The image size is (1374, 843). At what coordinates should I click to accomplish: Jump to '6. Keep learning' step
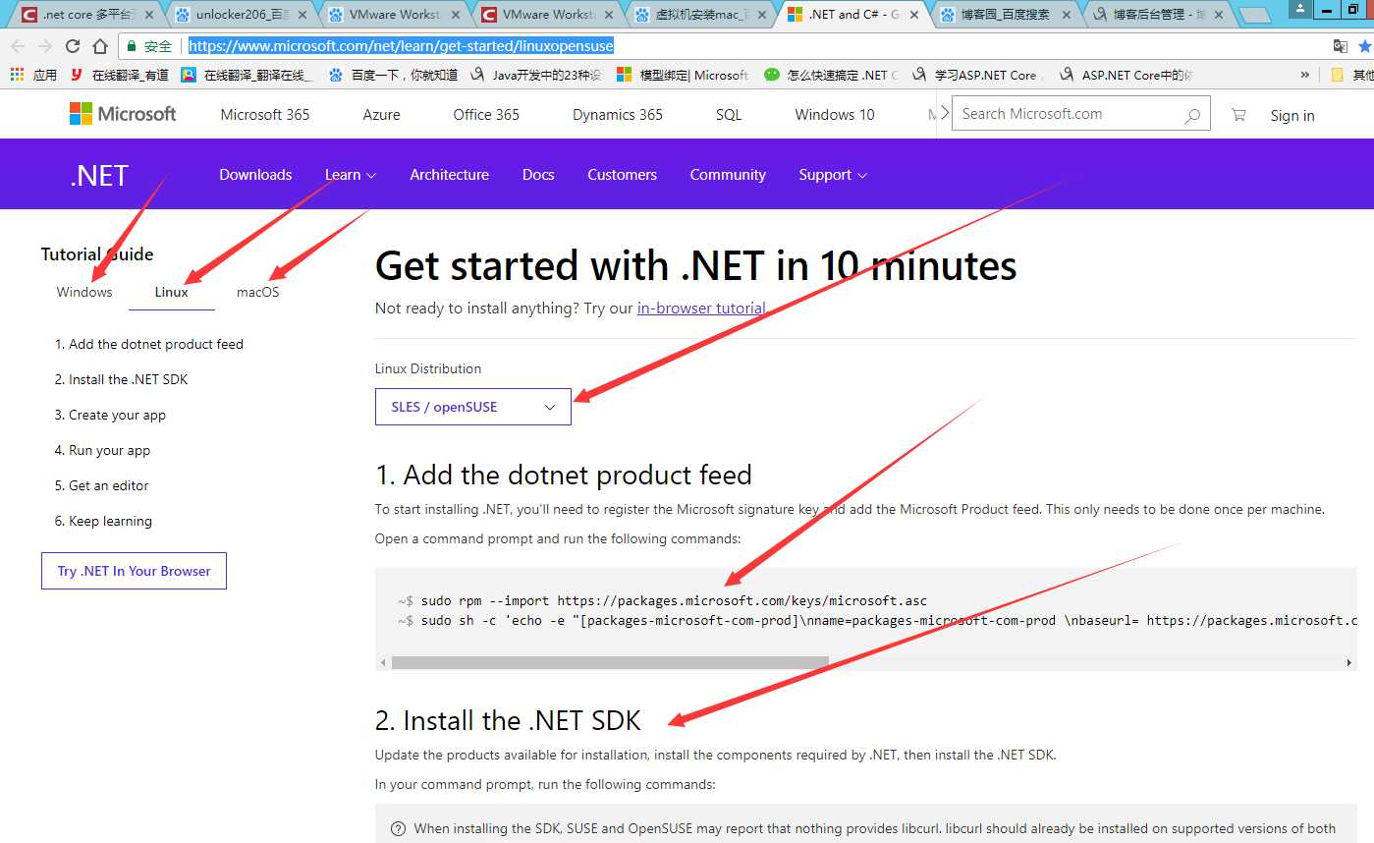(x=103, y=521)
